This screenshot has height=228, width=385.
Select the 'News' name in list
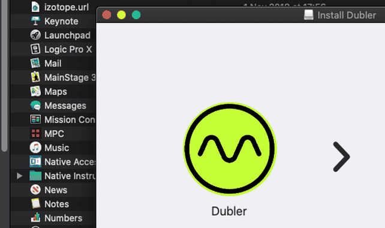pos(56,190)
